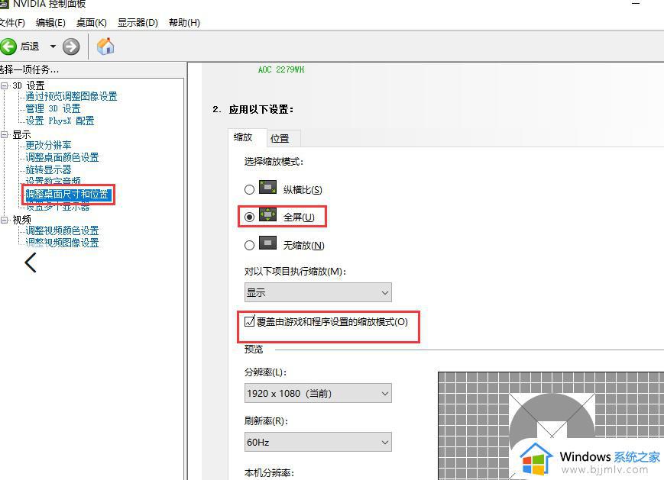Collapse the 视频 tree node
The height and width of the screenshot is (480, 664).
pos(5,220)
